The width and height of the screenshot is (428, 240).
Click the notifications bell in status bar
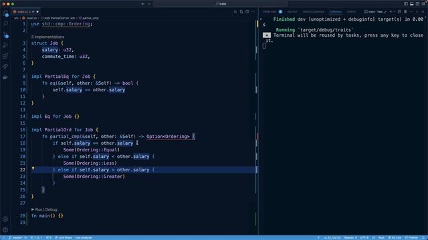(x=423, y=237)
